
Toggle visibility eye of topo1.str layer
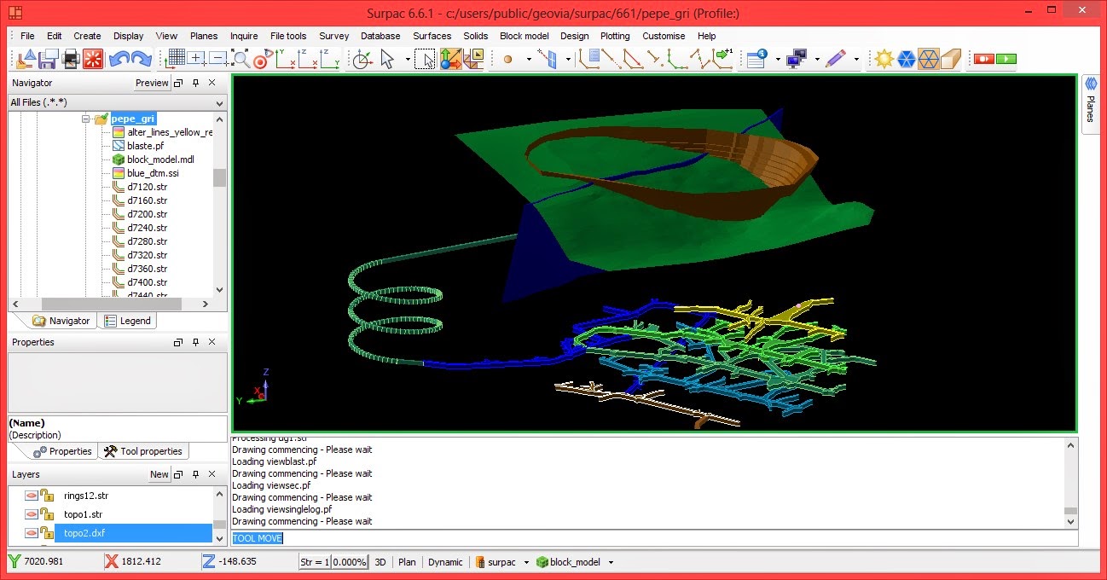tap(32, 514)
